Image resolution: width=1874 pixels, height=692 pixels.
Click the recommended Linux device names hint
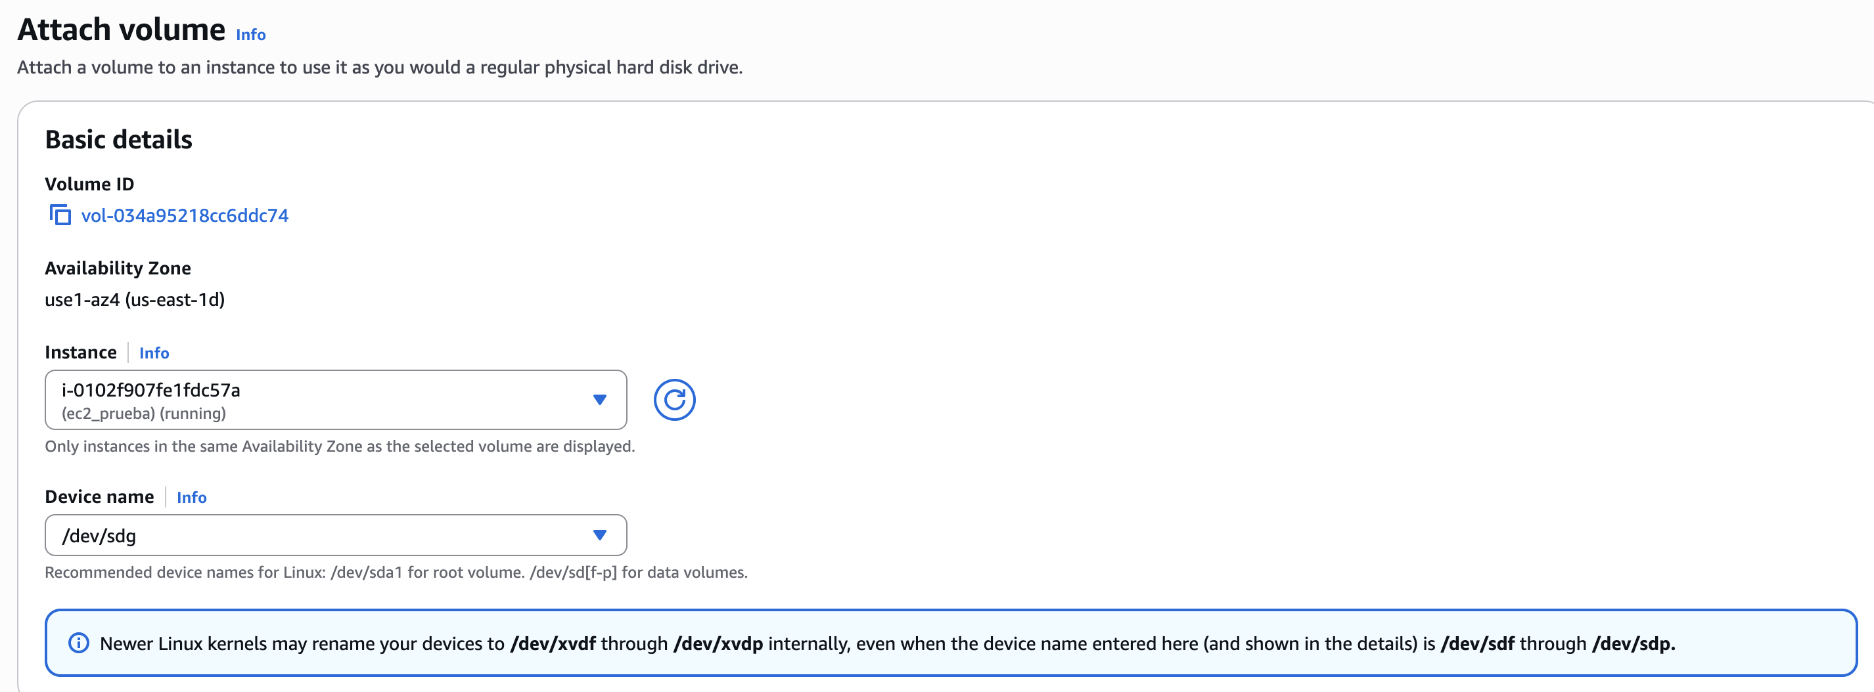point(396,572)
